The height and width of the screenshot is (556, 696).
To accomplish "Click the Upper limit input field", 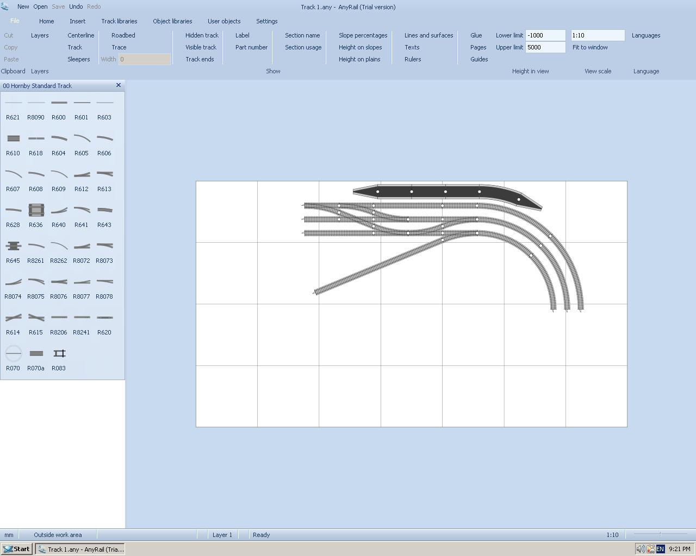I will click(x=545, y=47).
